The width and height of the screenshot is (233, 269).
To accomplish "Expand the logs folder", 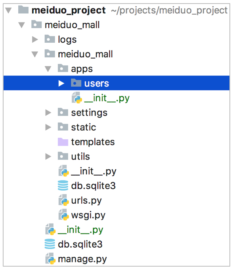I will (35, 40).
